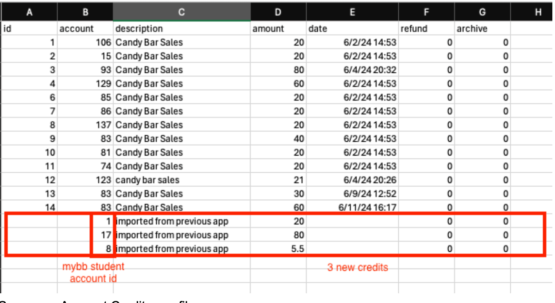Image resolution: width=555 pixels, height=303 pixels.
Task: Select id cell with value 13
Action: coord(29,193)
